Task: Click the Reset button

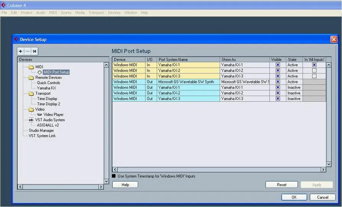Action: point(282,185)
